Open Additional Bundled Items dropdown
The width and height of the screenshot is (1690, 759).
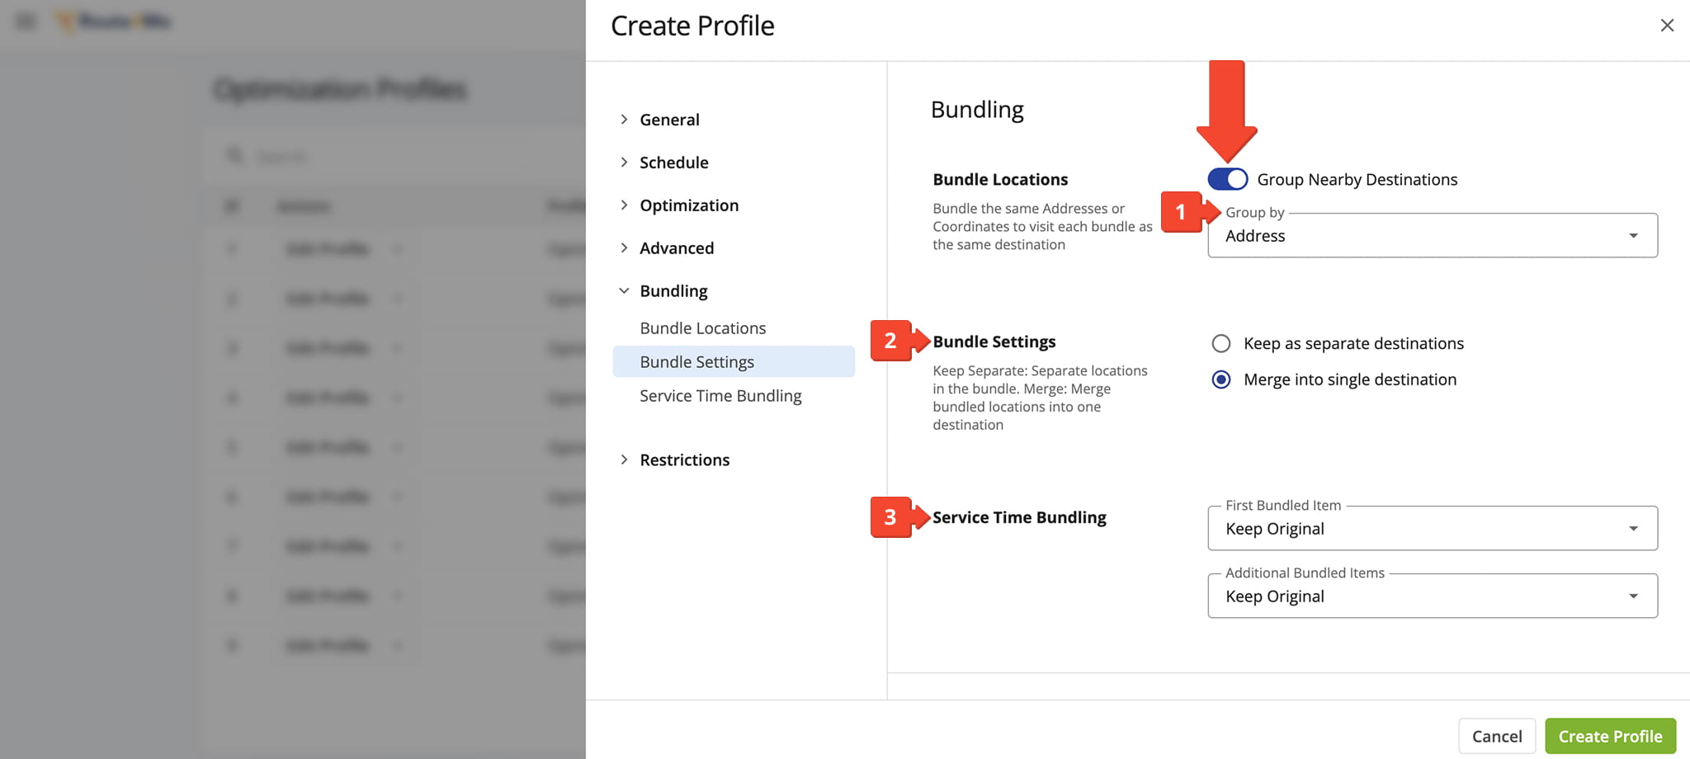pos(1432,596)
